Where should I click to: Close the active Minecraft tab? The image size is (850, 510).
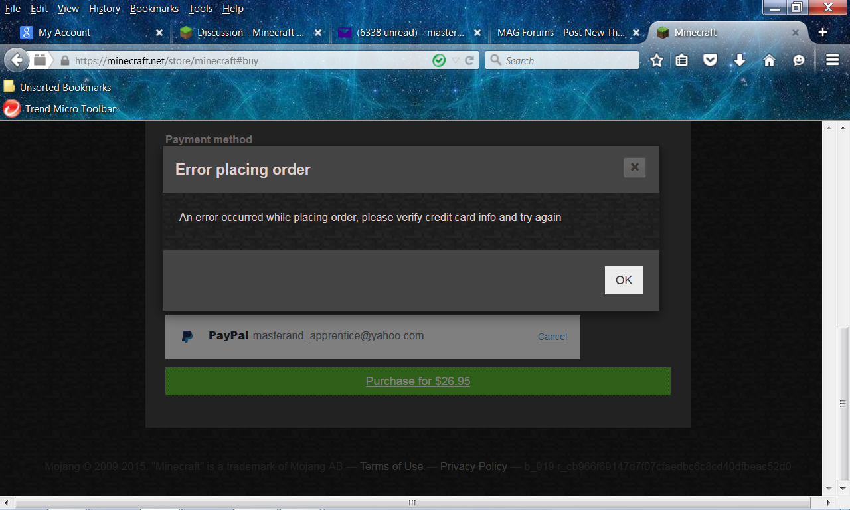[x=795, y=33]
